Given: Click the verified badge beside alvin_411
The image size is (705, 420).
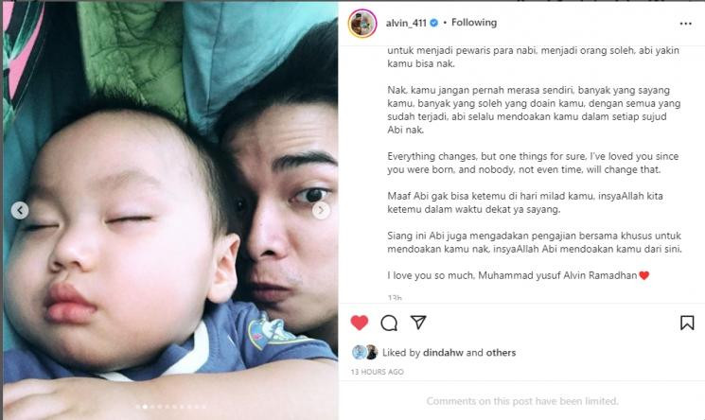Looking at the screenshot, I should [433, 23].
